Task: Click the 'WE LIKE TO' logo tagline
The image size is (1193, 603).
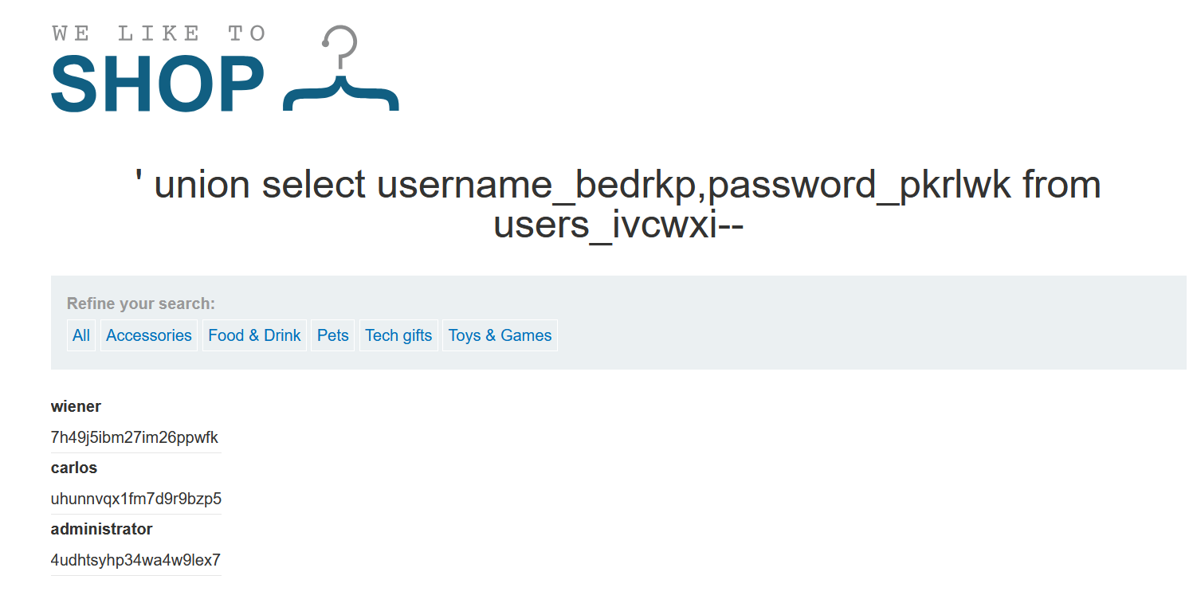Action: point(158,33)
